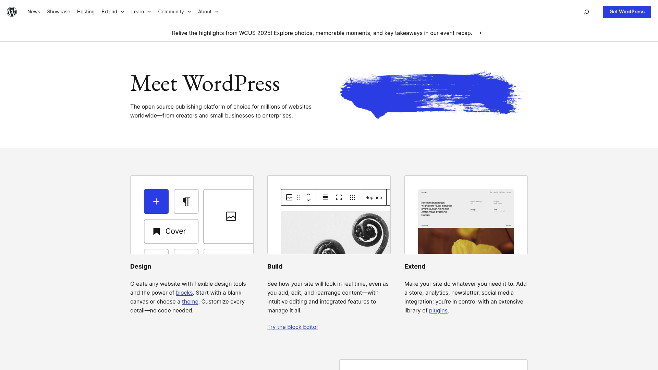658x370 pixels.
Task: Click the drag handle dots in Build toolbar
Action: (298, 197)
